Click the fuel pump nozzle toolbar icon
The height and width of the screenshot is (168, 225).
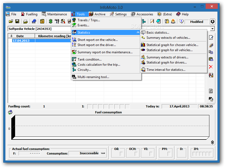tap(57, 22)
